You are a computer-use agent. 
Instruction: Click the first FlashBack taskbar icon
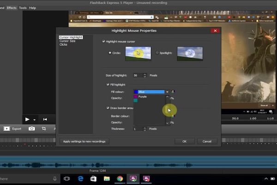click(133, 179)
